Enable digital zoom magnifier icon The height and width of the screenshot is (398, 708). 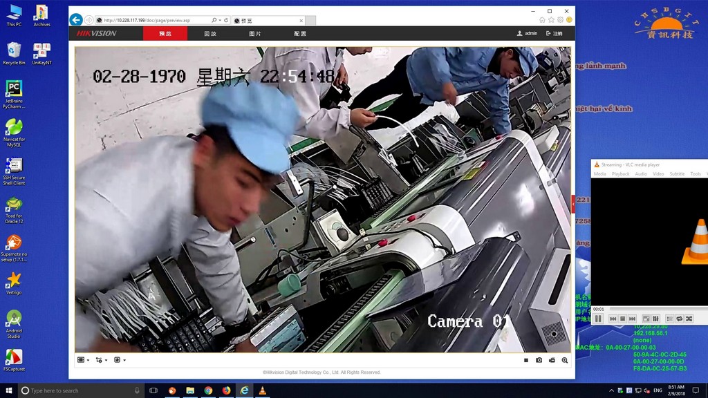click(565, 360)
